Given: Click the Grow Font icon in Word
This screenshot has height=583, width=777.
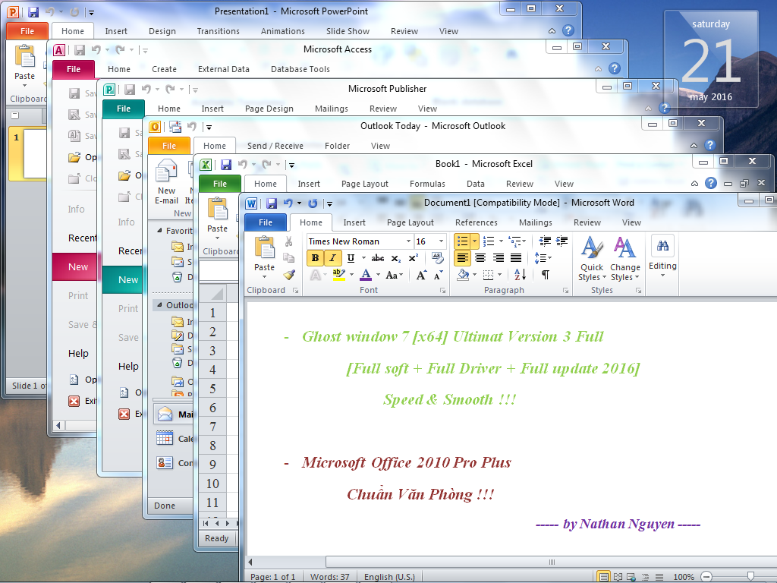Looking at the screenshot, I should point(421,275).
